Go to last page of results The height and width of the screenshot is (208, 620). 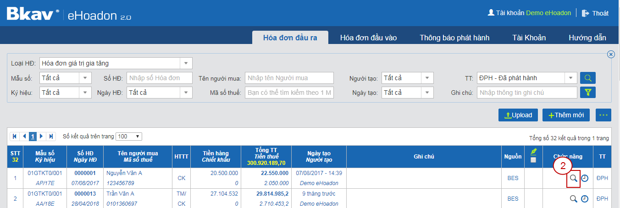pyautogui.click(x=51, y=137)
